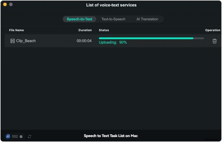Select the Speech-to-Text tab
223x142 pixels.
coord(79,19)
